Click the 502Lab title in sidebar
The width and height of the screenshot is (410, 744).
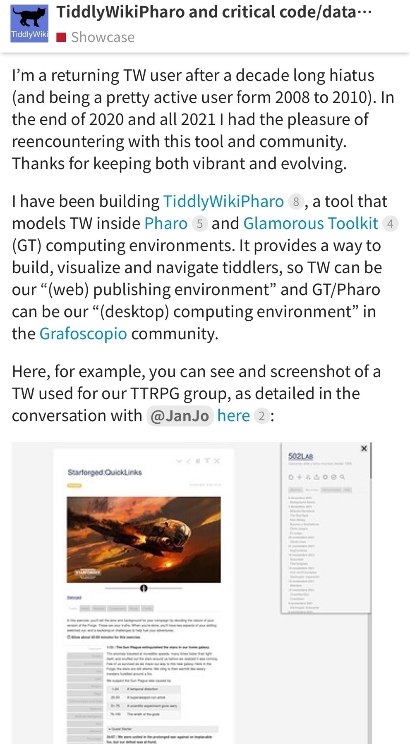click(x=300, y=456)
